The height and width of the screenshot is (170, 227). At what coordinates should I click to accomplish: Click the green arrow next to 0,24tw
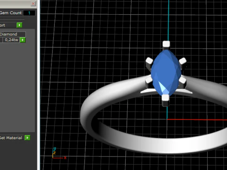point(23,40)
